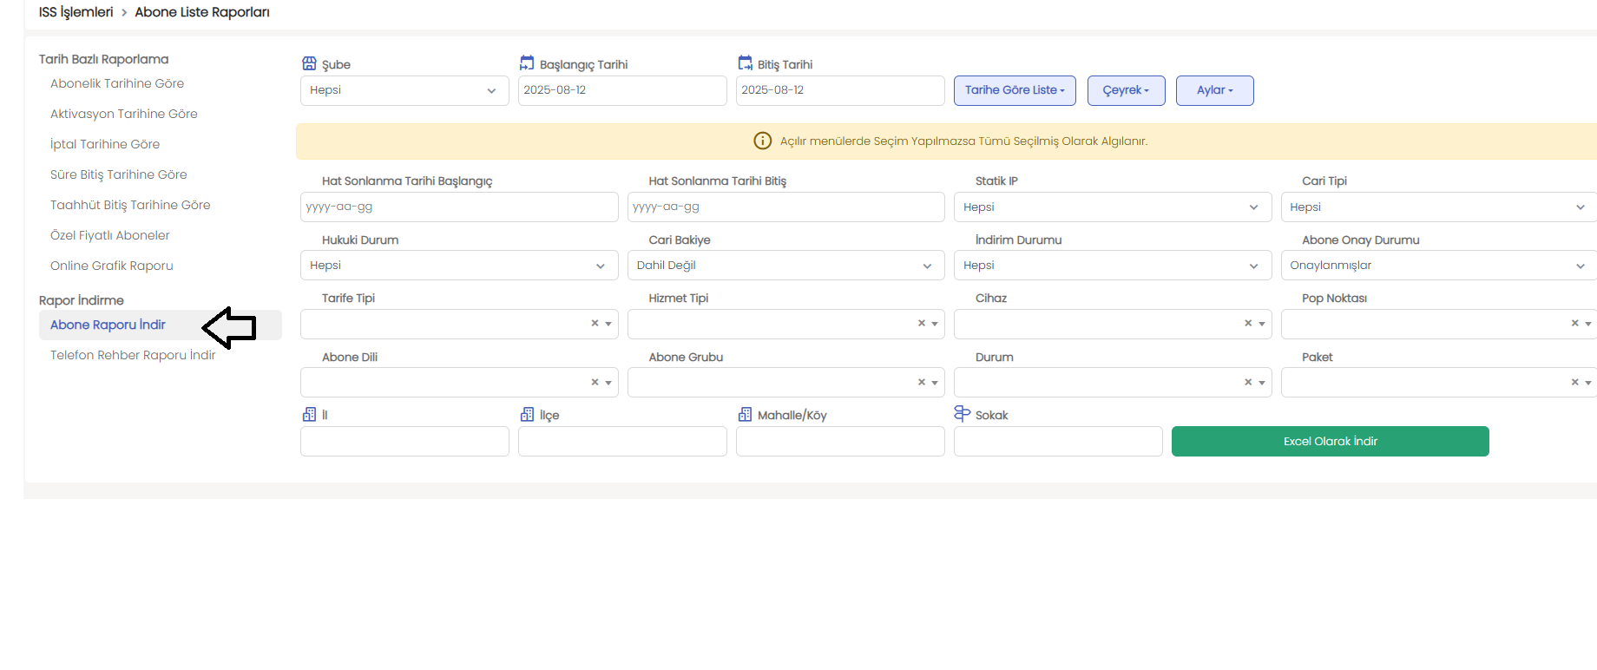The width and height of the screenshot is (1597, 670).
Task: Open Abone Onay Durumu dropdown
Action: point(1436,266)
